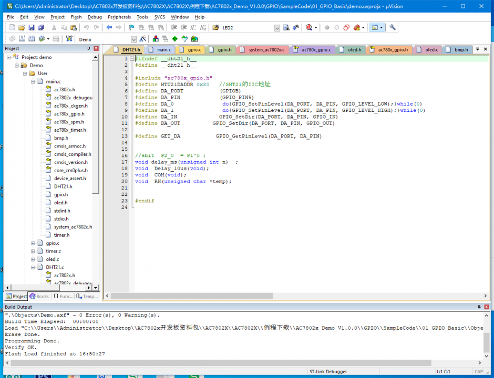This screenshot has width=494, height=378.
Task: Click the Build target icon
Action: point(22,39)
